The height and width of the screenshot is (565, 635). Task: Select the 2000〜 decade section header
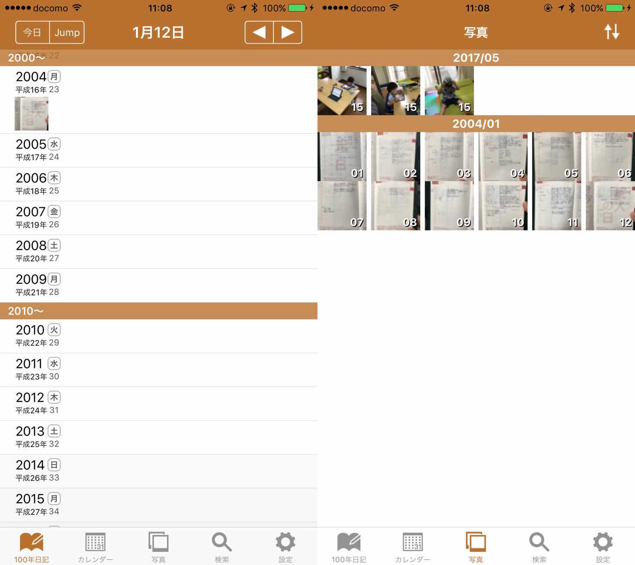[158, 58]
